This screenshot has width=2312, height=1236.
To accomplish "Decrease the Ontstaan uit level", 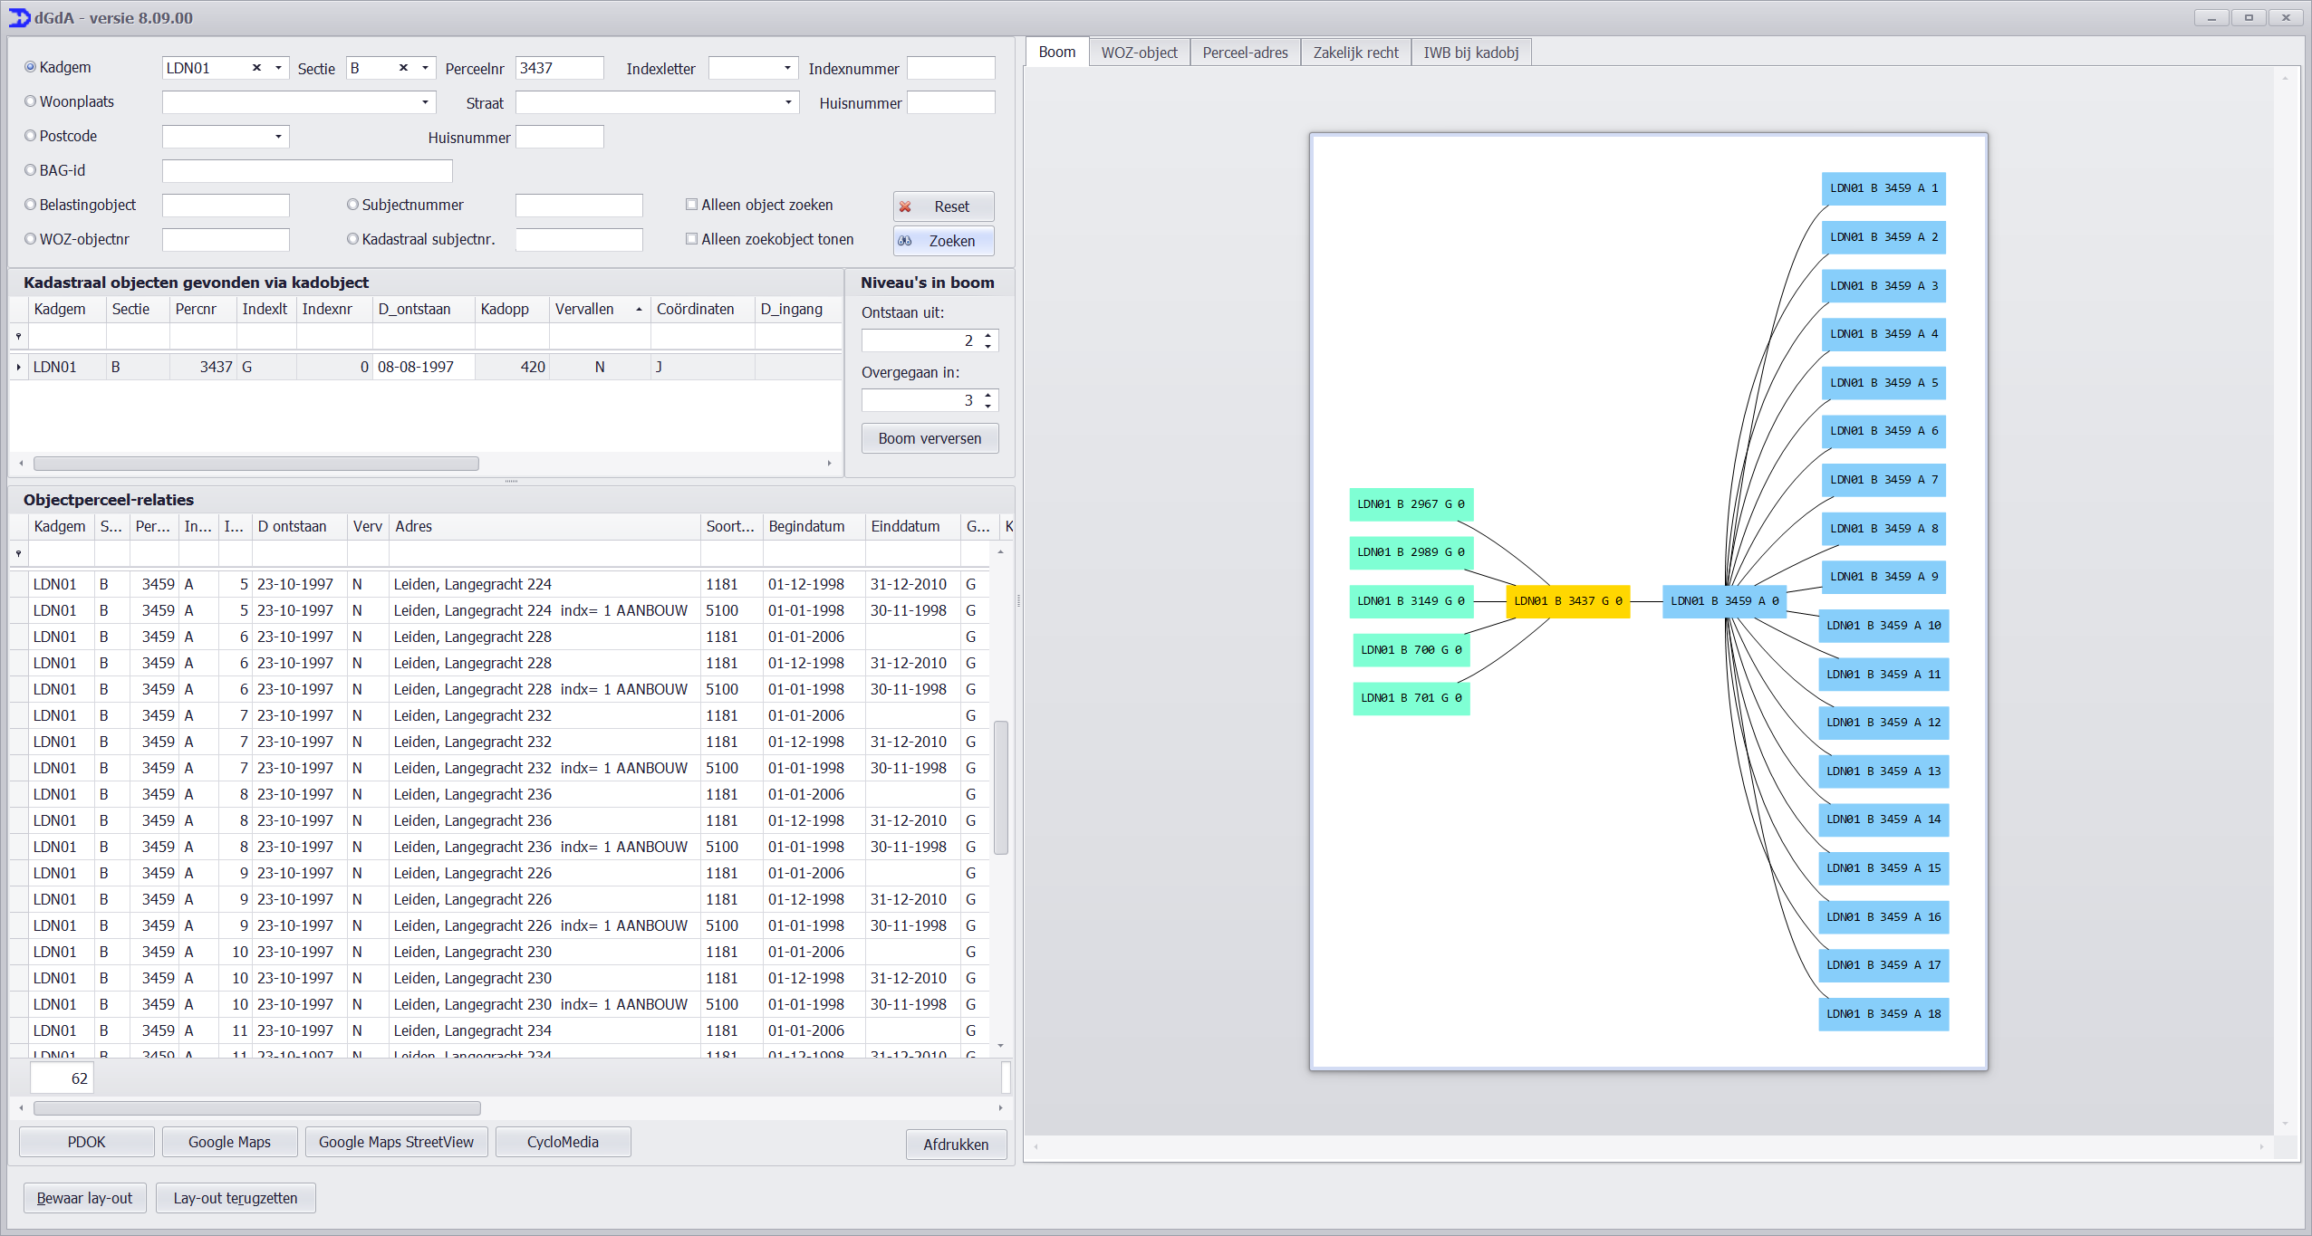I will 988,346.
